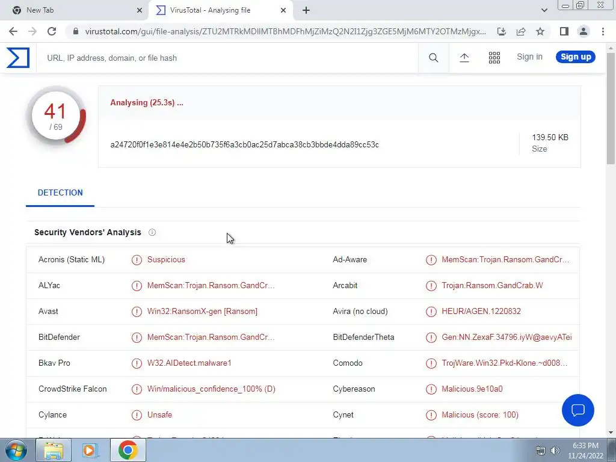
Task: Click the HEUR/AGEN.1220832 detection text
Action: [481, 312]
